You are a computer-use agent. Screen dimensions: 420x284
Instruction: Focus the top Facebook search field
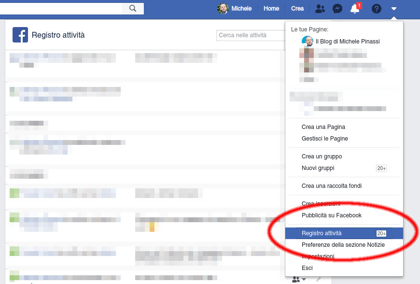click(x=60, y=8)
